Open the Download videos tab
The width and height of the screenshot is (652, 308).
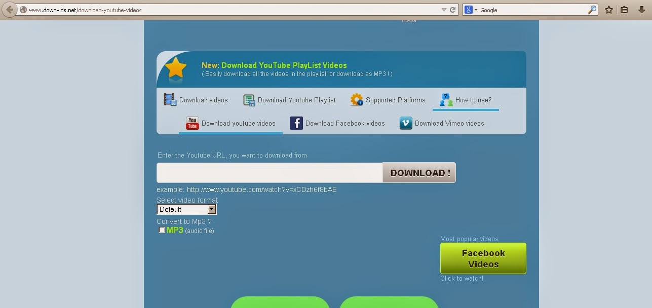pyautogui.click(x=196, y=100)
